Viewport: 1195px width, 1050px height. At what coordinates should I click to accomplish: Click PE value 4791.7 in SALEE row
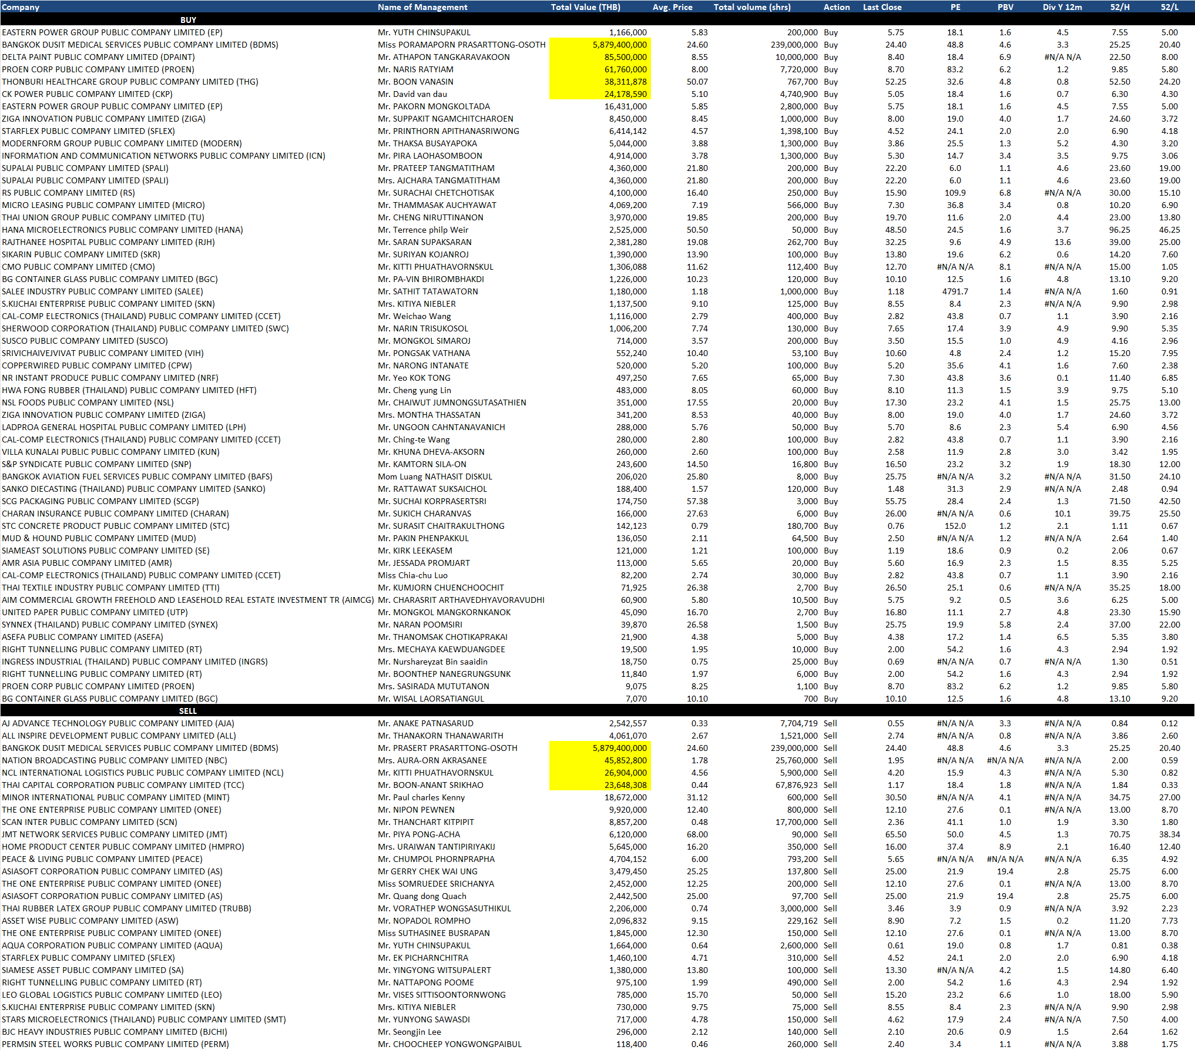955,291
